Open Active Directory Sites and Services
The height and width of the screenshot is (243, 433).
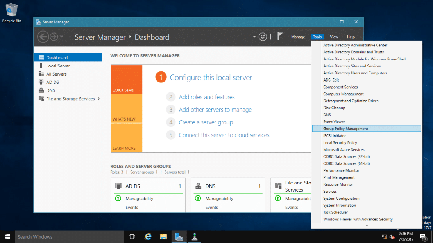click(367, 66)
